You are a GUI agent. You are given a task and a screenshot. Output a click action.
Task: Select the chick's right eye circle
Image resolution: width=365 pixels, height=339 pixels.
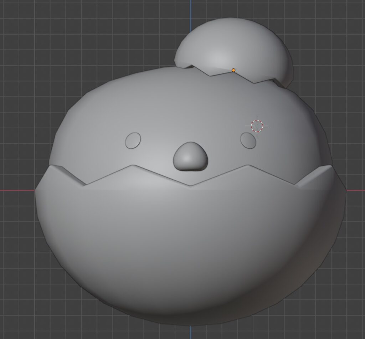248,140
